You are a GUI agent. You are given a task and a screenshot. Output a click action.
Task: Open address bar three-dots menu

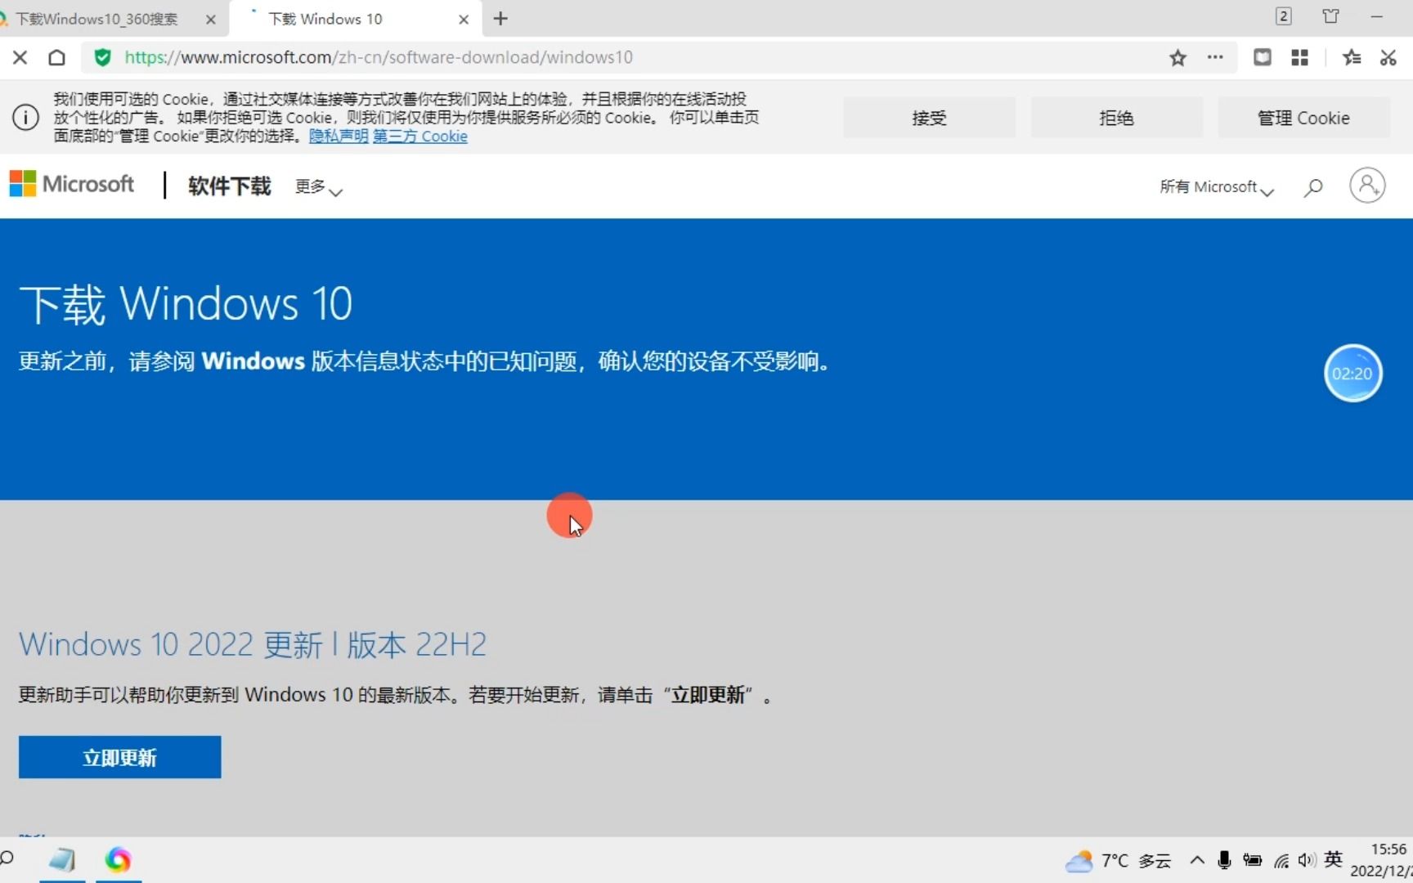pyautogui.click(x=1215, y=57)
